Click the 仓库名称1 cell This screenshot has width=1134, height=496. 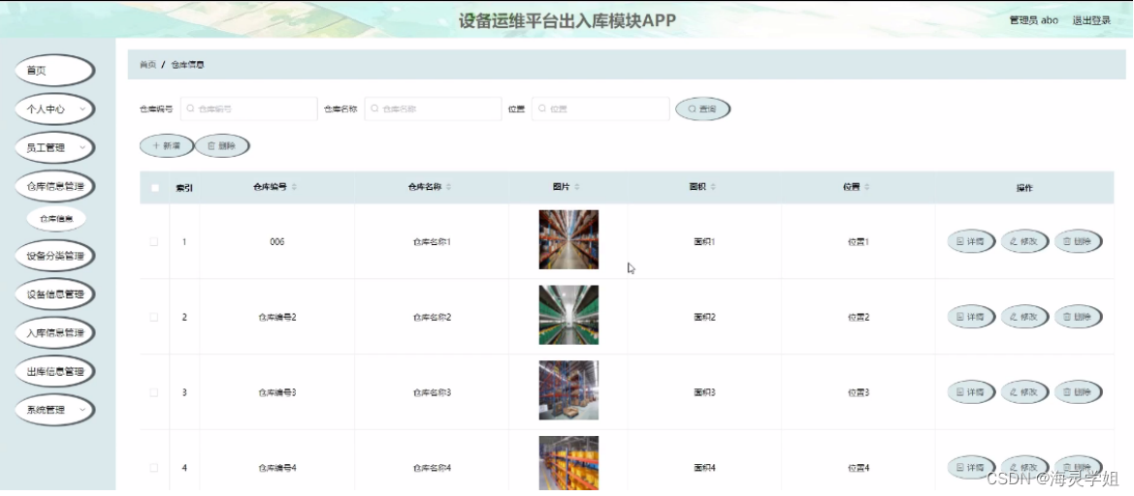tap(432, 242)
